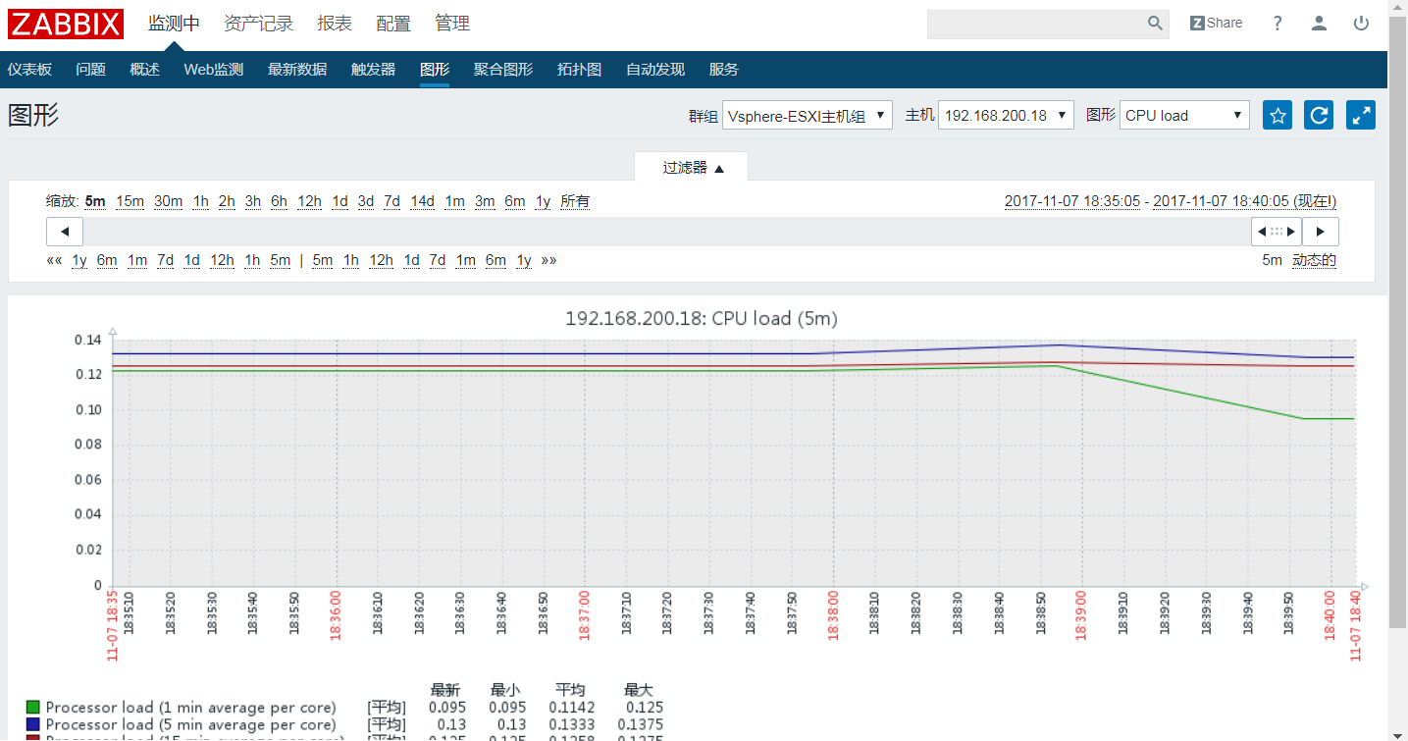The image size is (1408, 741).
Task: Click on the CPU load graph area
Action: coord(734,462)
